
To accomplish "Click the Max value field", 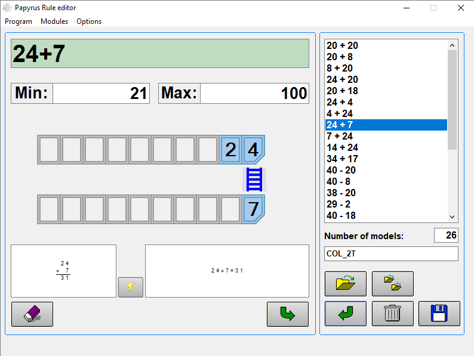I will click(254, 94).
